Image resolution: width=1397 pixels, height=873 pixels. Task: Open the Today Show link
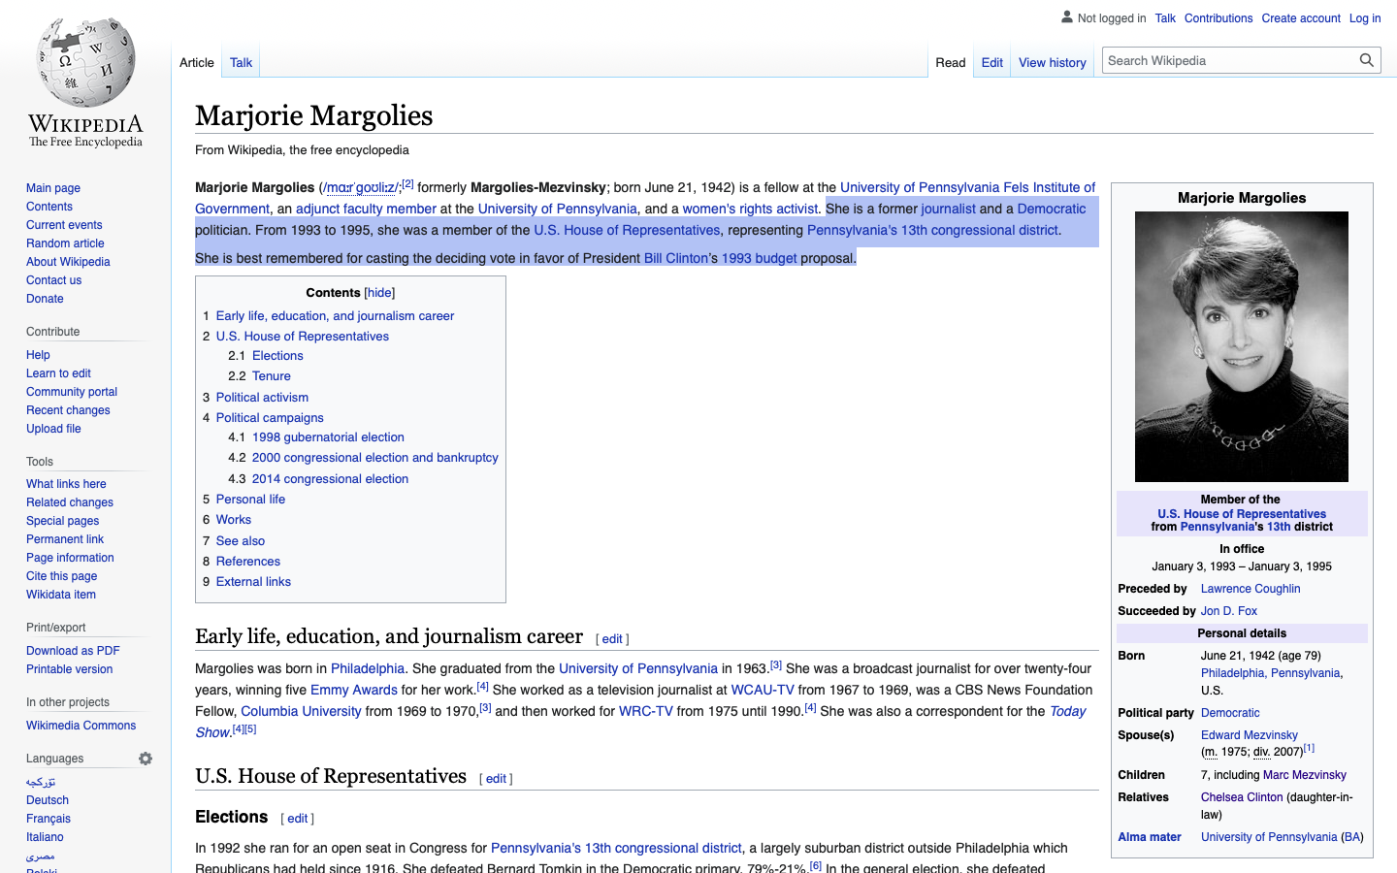click(x=1068, y=711)
